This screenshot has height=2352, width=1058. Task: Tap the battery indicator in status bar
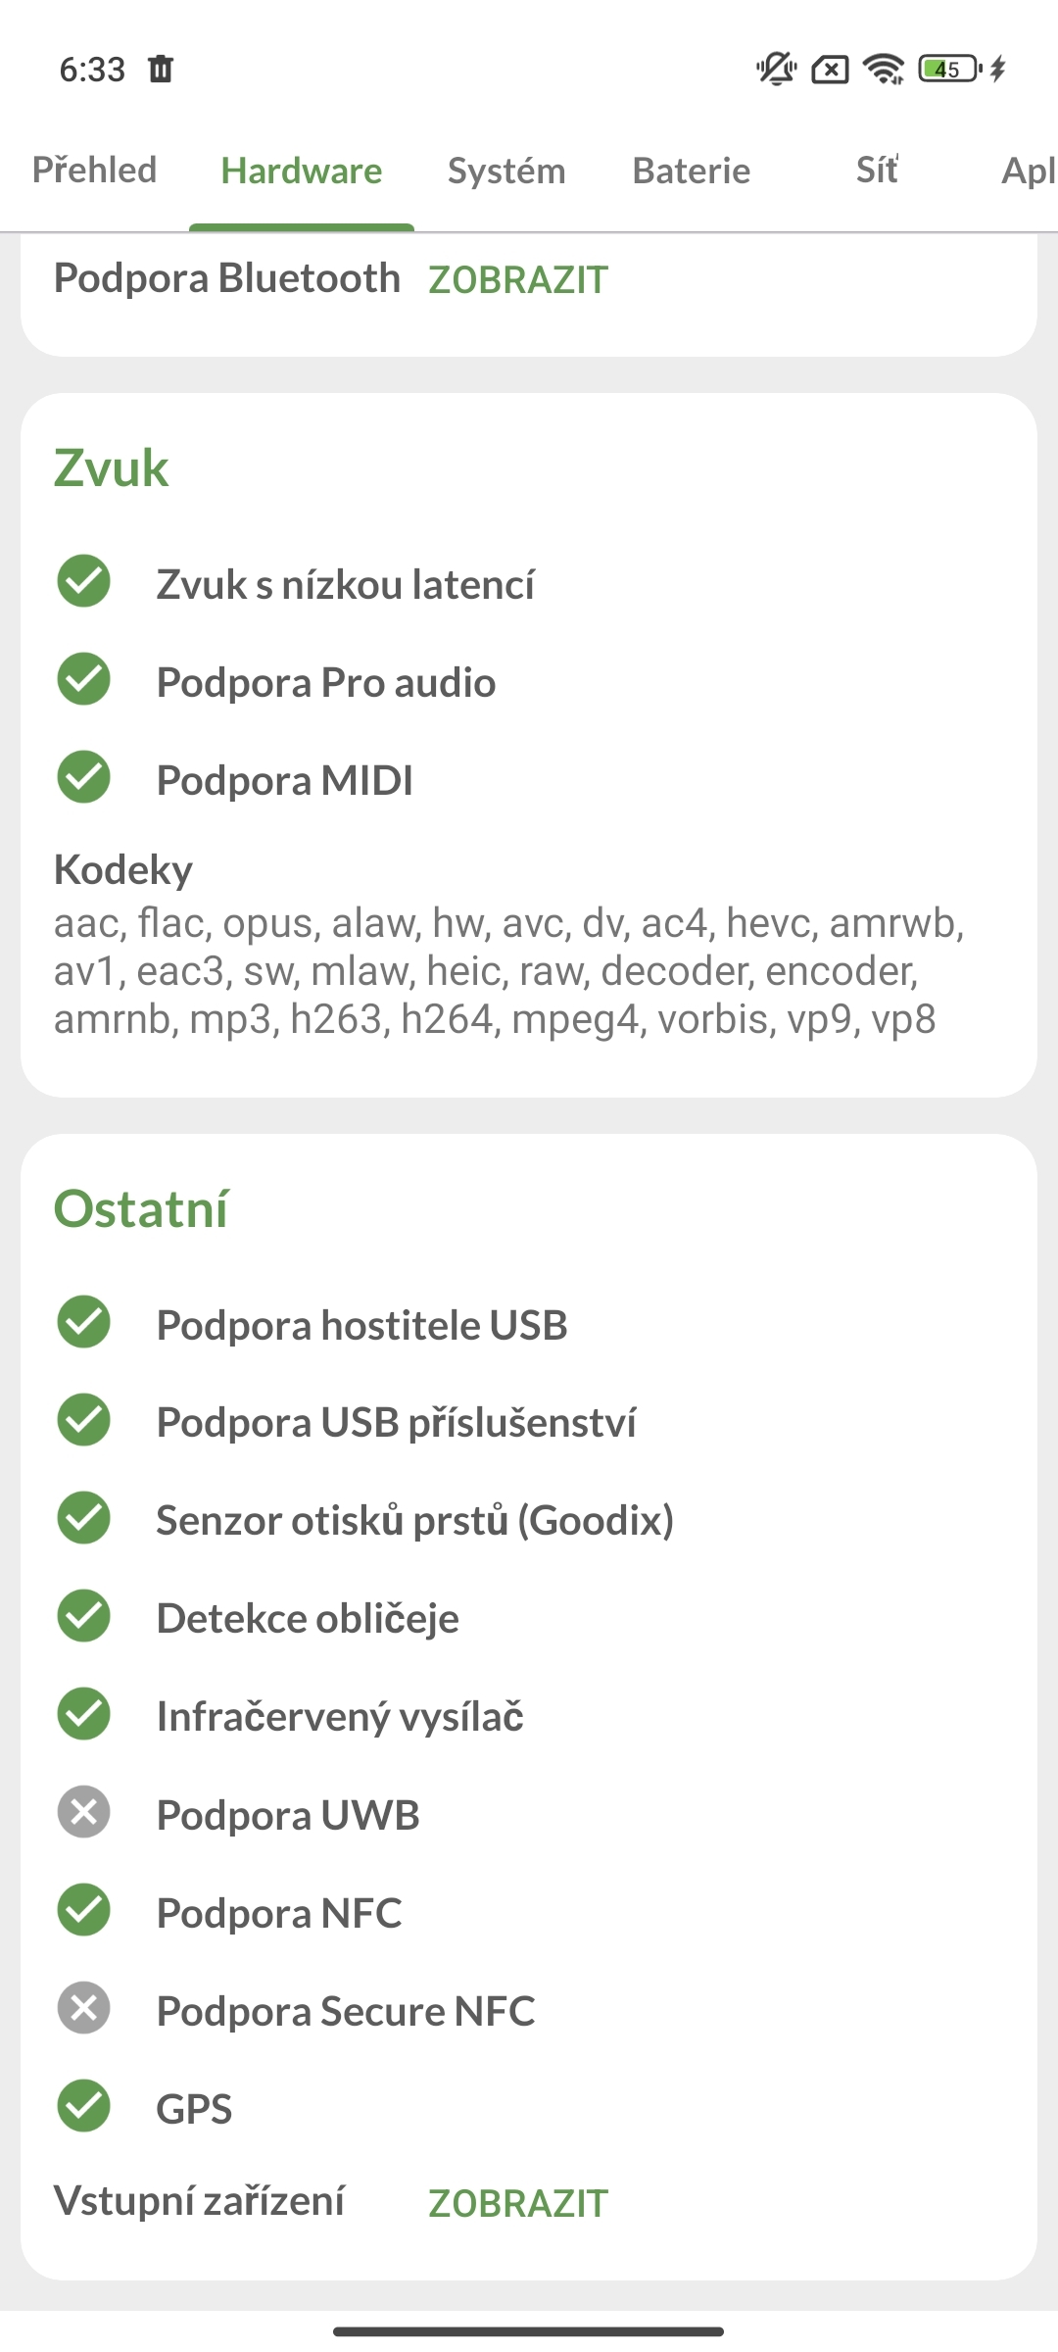948,69
